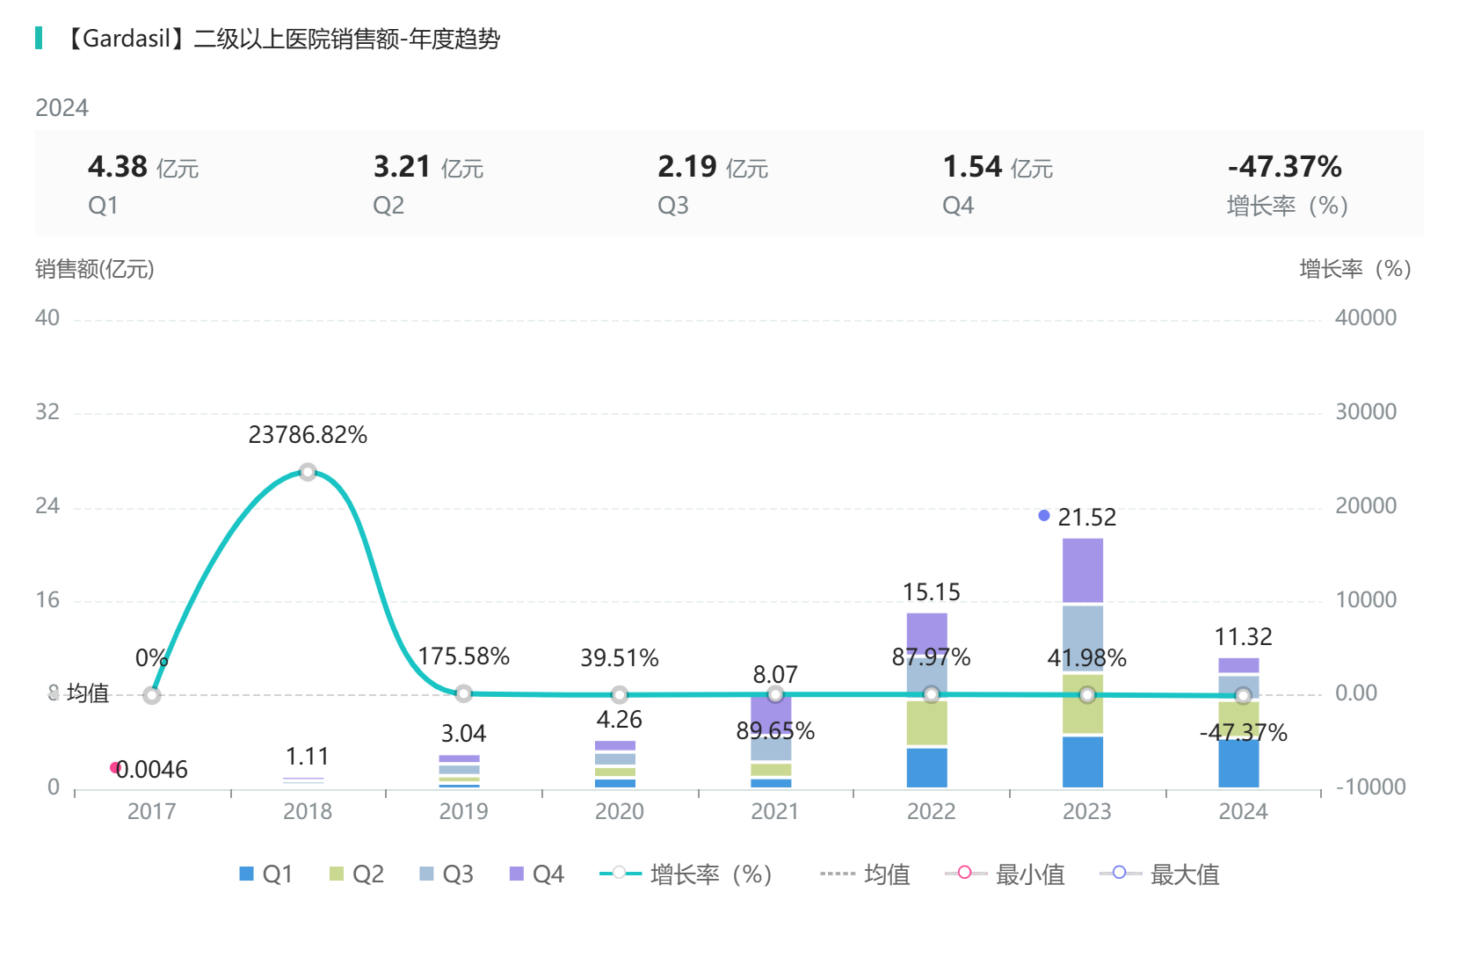Toggle the 增长率（%）line in the legend
This screenshot has width=1459, height=972.
pyautogui.click(x=686, y=874)
